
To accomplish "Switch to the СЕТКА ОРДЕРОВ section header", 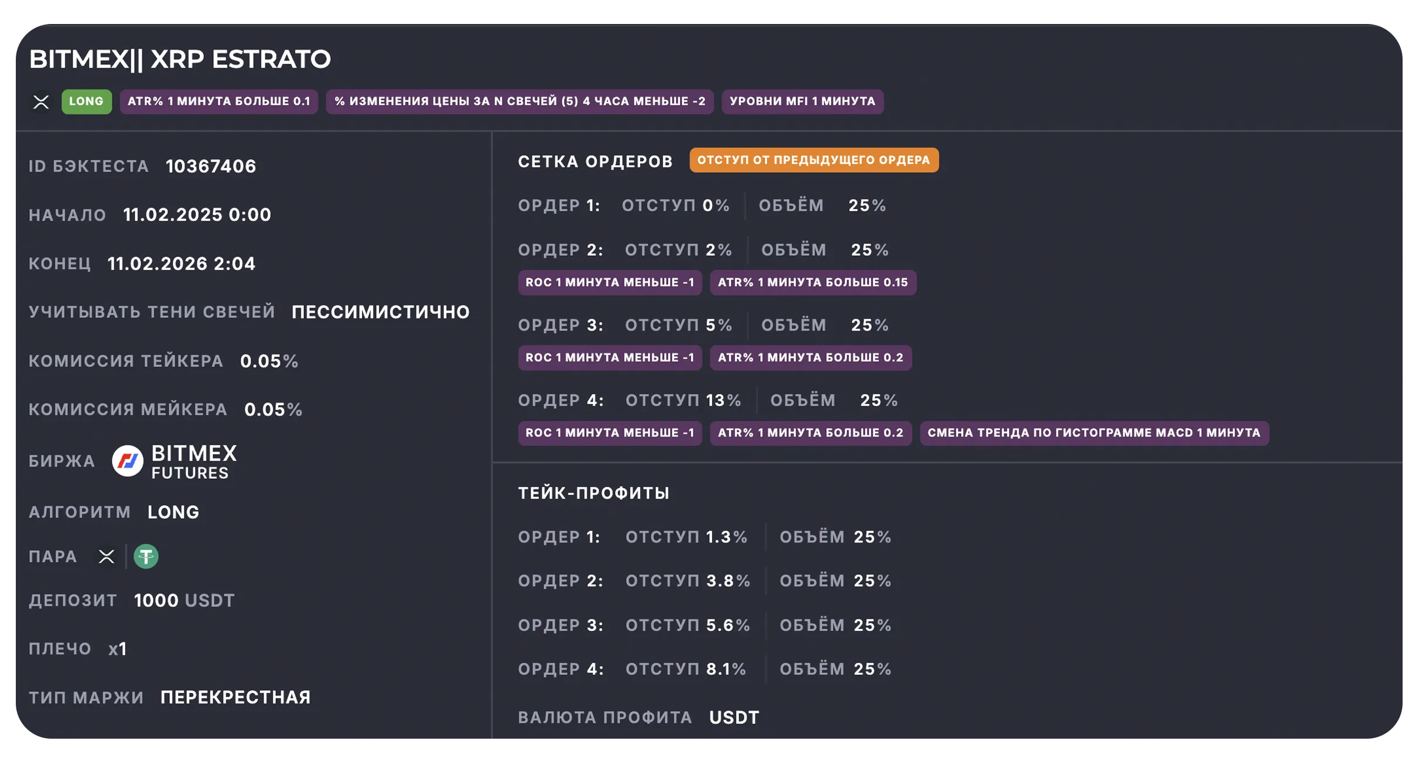I will [x=594, y=161].
